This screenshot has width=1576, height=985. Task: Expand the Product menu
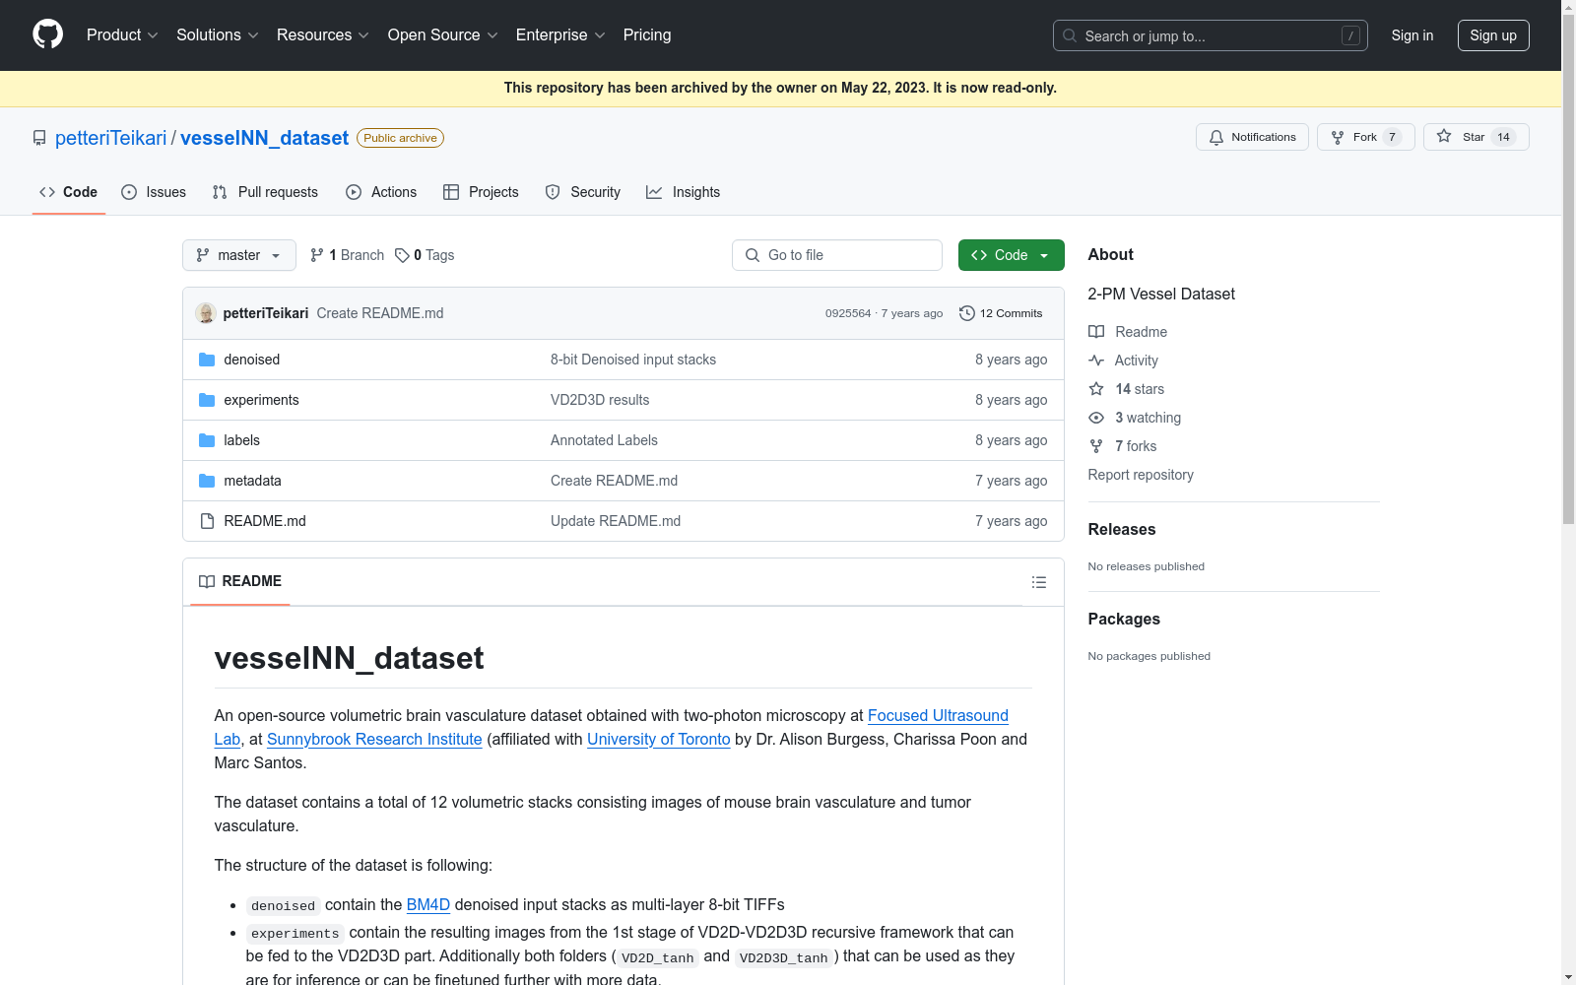pos(122,34)
